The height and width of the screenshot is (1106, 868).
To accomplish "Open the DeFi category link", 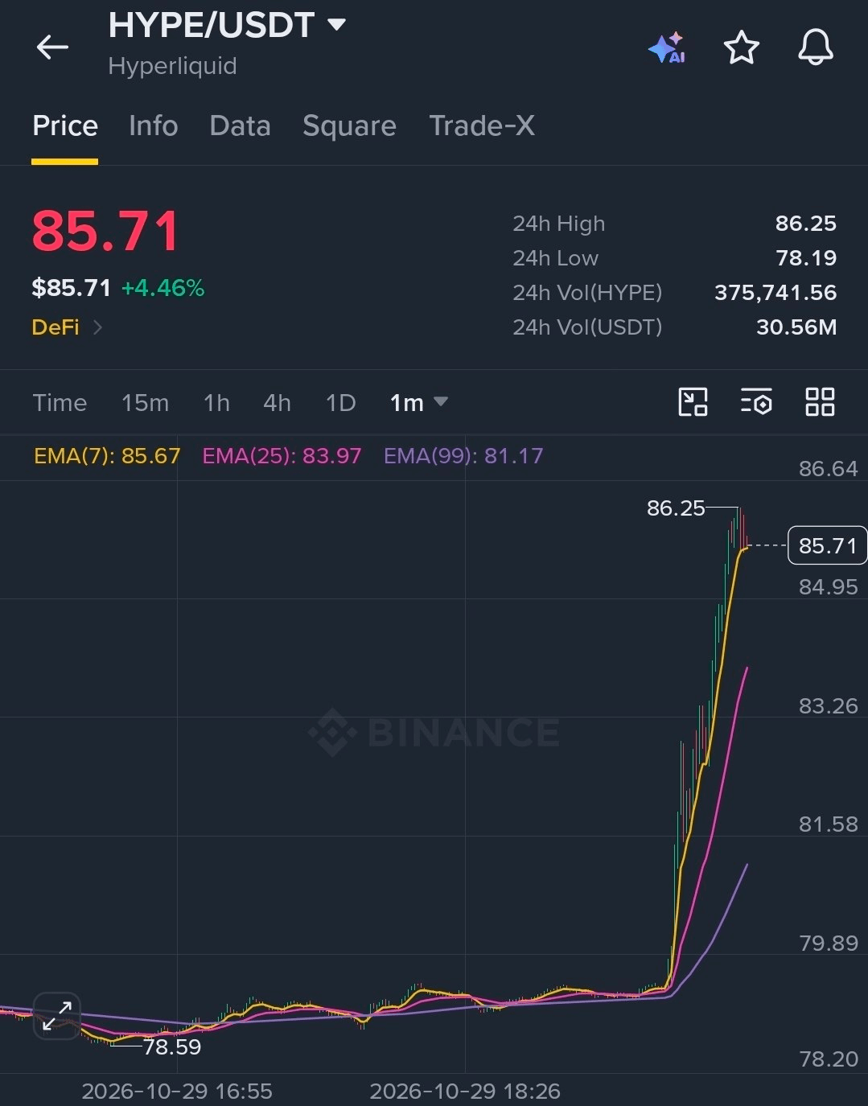I will [x=67, y=327].
